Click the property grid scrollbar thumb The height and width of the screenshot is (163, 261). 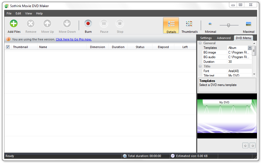click(x=254, y=51)
